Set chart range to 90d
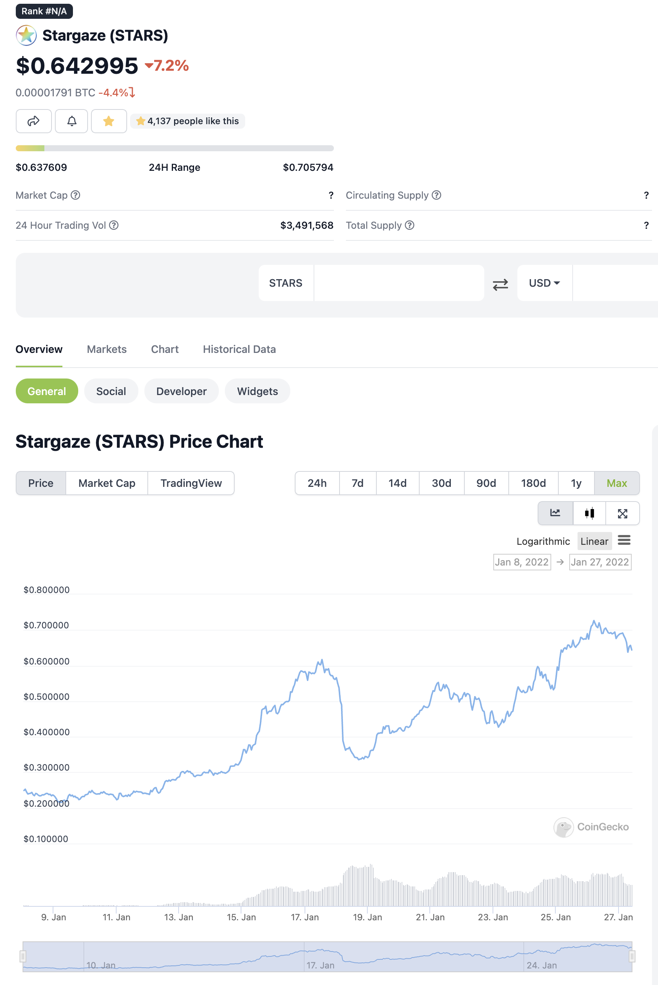 tap(486, 483)
